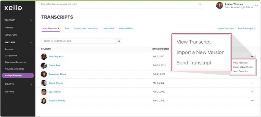Viewport: 261px width, 117px height.
Task: Open Courses & Diplomas in sidebar
Action: 15,69
